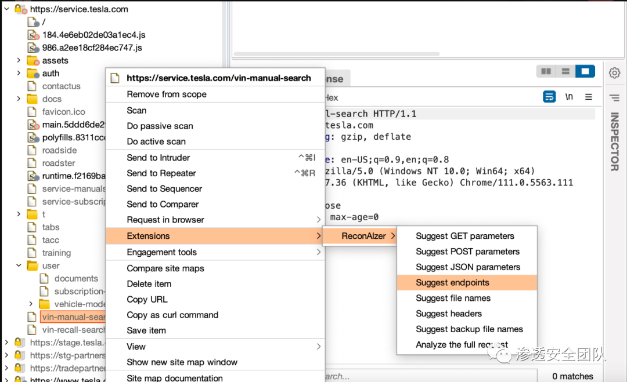Click the root "/" page icon
The image size is (627, 382).
(33, 22)
